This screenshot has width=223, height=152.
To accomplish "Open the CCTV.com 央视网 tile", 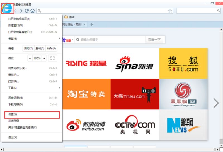I will tap(135, 125).
